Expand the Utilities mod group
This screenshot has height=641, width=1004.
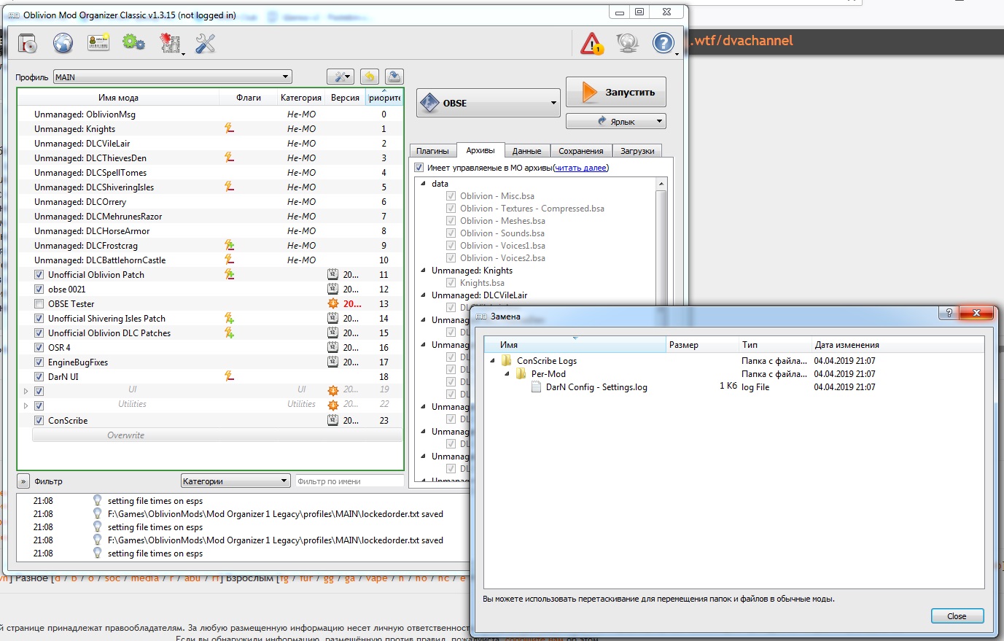[26, 405]
